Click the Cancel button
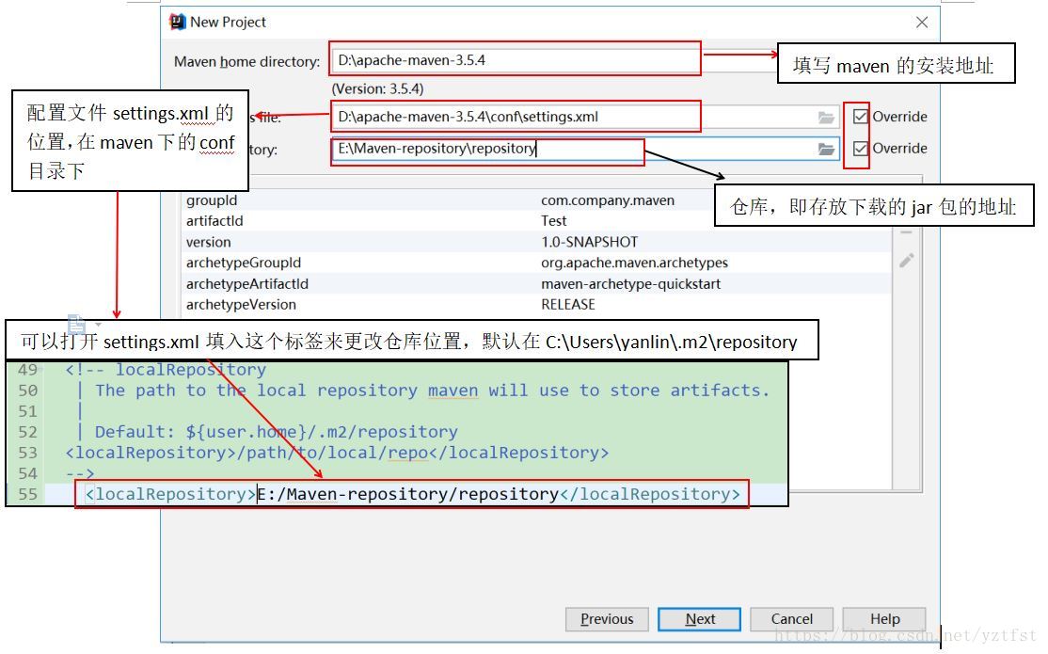Screen dimensions: 1048x654 pos(792,619)
